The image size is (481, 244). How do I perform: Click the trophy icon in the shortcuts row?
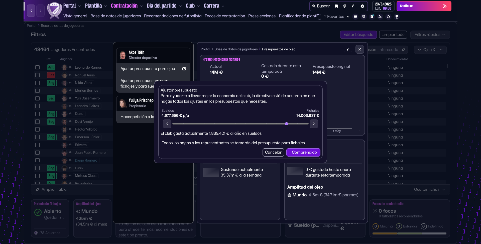coord(397,17)
